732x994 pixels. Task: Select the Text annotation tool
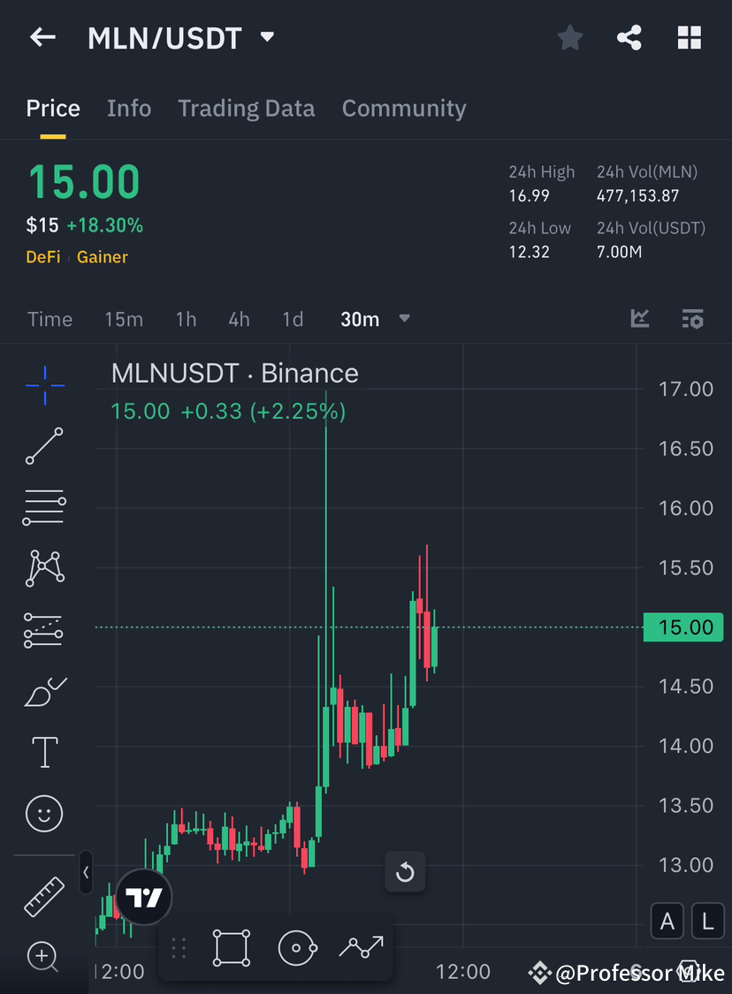44,752
